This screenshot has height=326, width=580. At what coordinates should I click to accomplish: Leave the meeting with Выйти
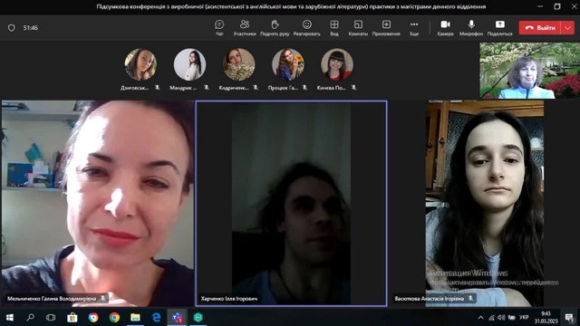coord(540,28)
